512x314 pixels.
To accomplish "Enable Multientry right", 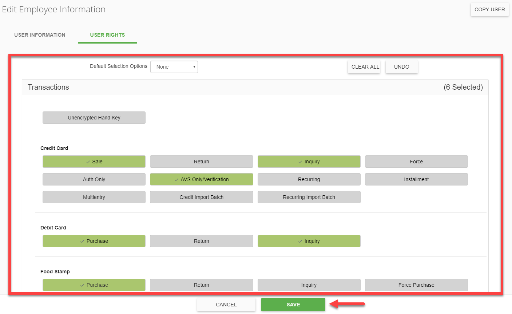I will point(94,197).
